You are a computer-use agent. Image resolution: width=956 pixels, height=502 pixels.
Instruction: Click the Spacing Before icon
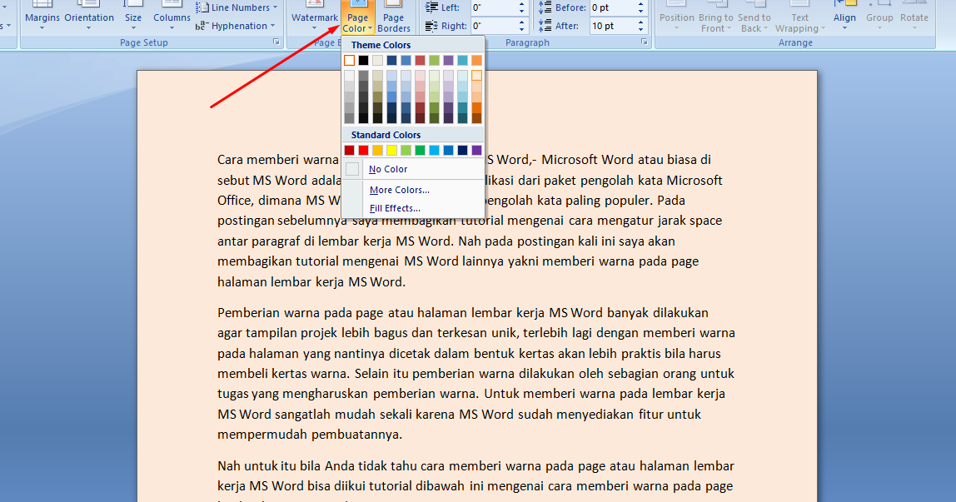coord(545,7)
